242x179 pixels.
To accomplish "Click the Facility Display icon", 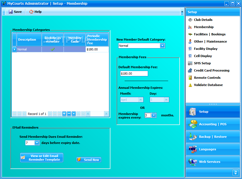I will click(190, 49).
